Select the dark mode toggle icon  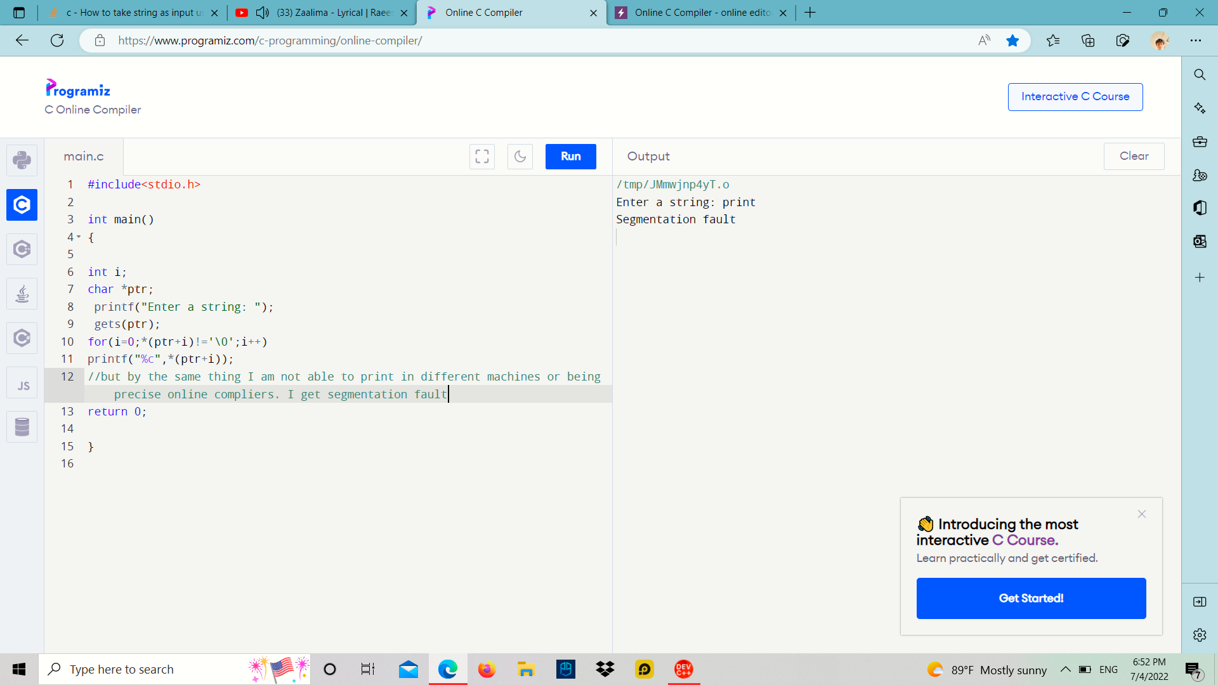(520, 157)
